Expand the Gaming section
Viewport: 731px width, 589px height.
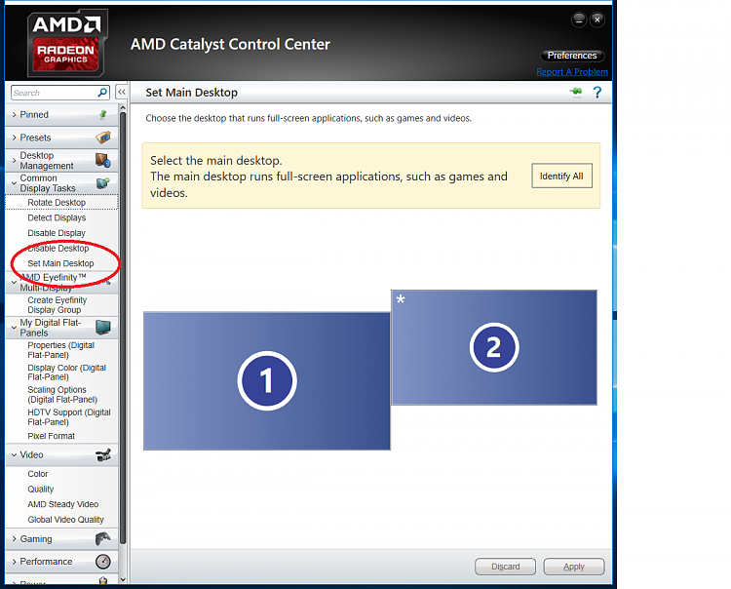14,538
